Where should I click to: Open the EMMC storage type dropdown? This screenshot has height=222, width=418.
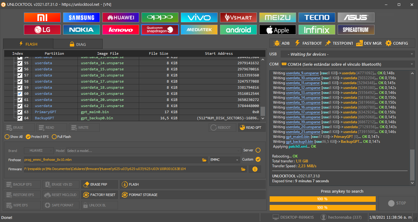(225, 160)
